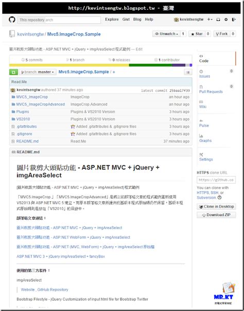Click the yellow language bar segment
Image resolution: width=244 pixels, height=311 pixels.
point(69,65)
